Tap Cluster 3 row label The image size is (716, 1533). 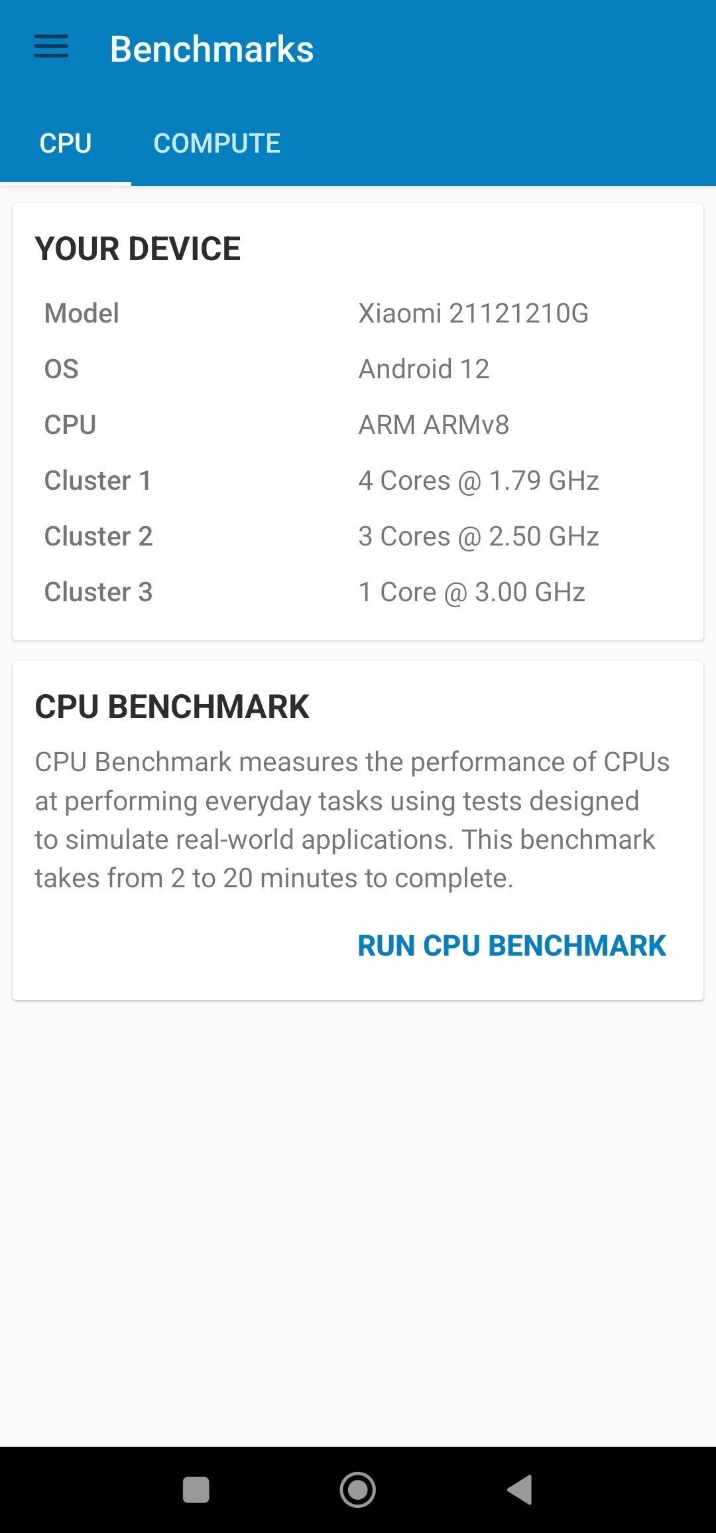pyautogui.click(x=99, y=592)
